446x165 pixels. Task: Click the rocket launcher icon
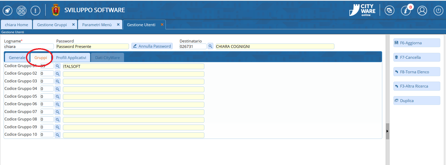coord(8,11)
